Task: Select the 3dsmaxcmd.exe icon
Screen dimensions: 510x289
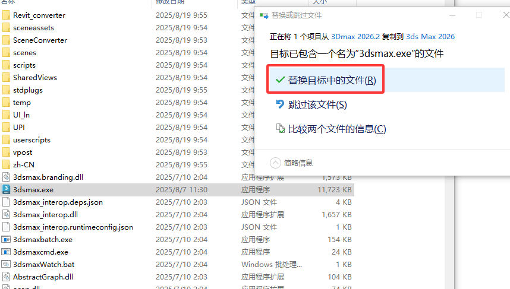Action: [x=6, y=252]
